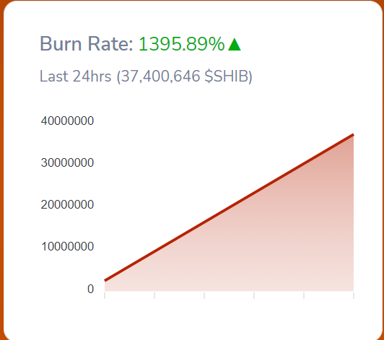Click the "Burn Rate:" heading label
Image resolution: width=384 pixels, height=340 pixels.
(87, 44)
